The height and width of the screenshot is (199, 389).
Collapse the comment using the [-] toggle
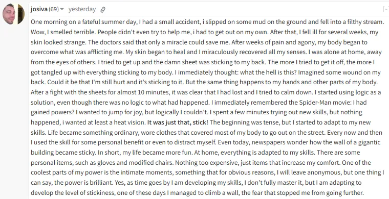point(386,9)
